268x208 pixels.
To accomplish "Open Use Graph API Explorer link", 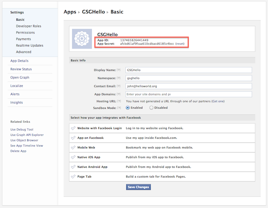I will [27, 135].
